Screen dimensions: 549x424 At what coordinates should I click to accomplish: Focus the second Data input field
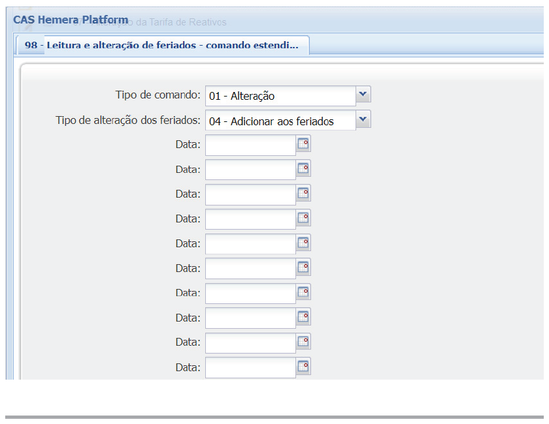(250, 170)
